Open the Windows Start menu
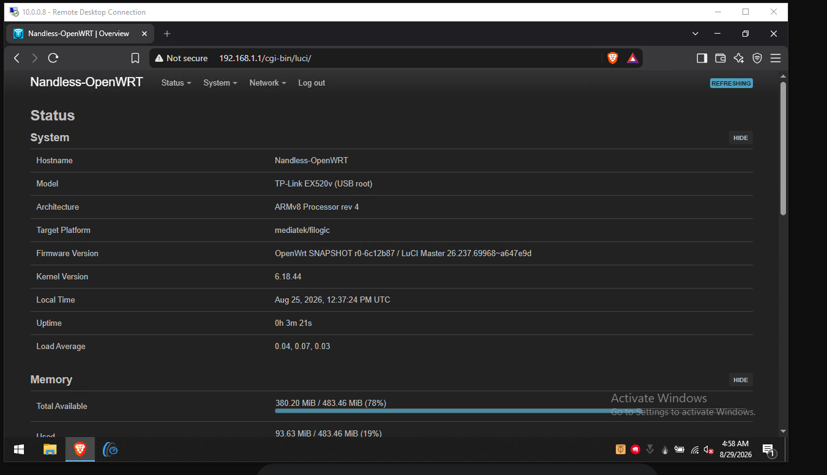This screenshot has height=475, width=827. point(19,449)
